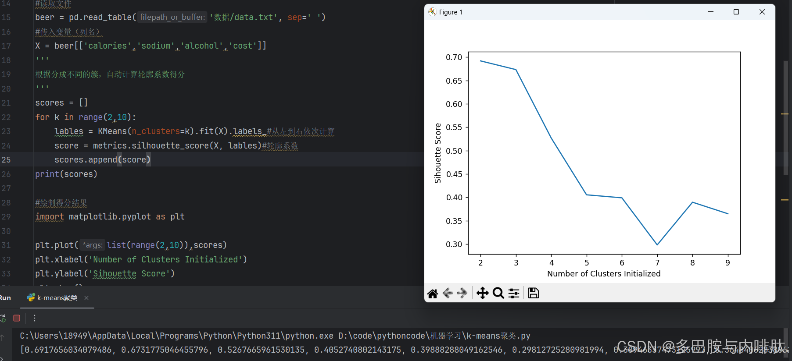Activate the Pan axes tool
The image size is (792, 361).
coord(483,293)
